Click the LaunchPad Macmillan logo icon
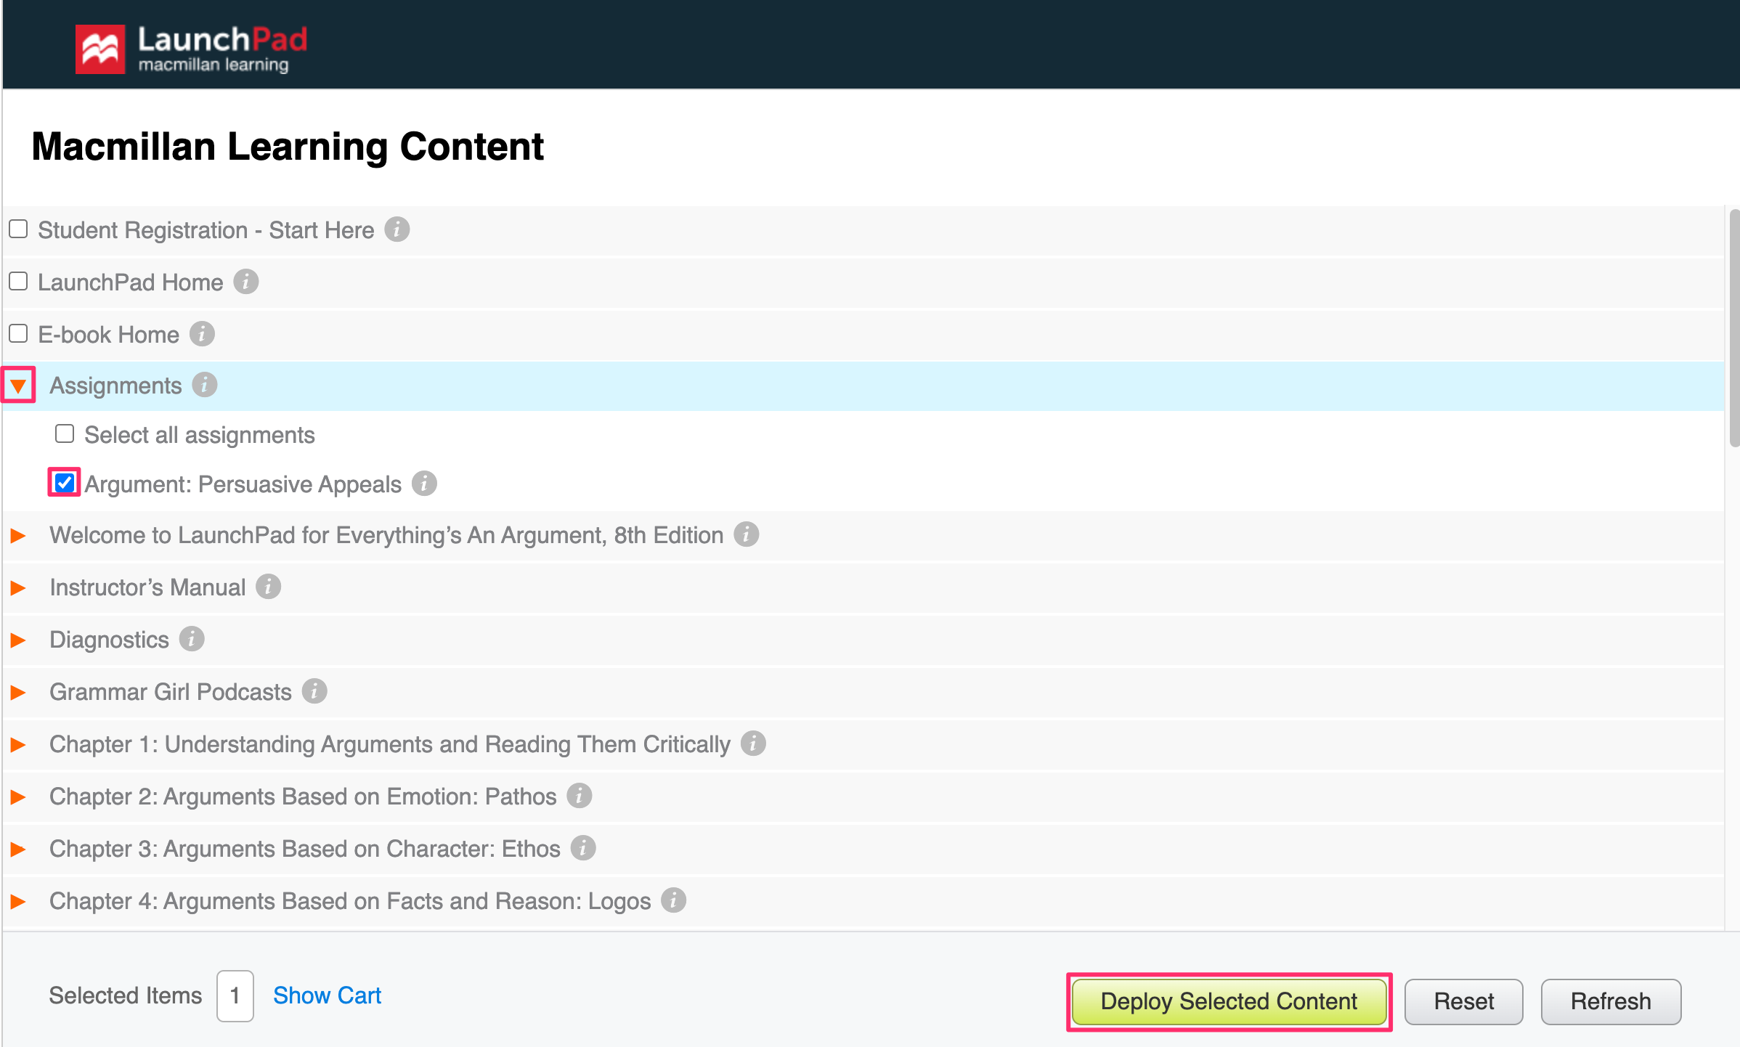Screen dimensions: 1740x1047 [x=100, y=49]
